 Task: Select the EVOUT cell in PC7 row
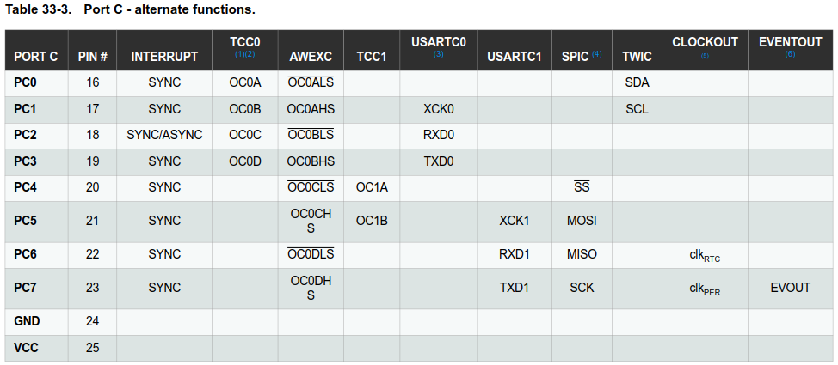coord(791,288)
